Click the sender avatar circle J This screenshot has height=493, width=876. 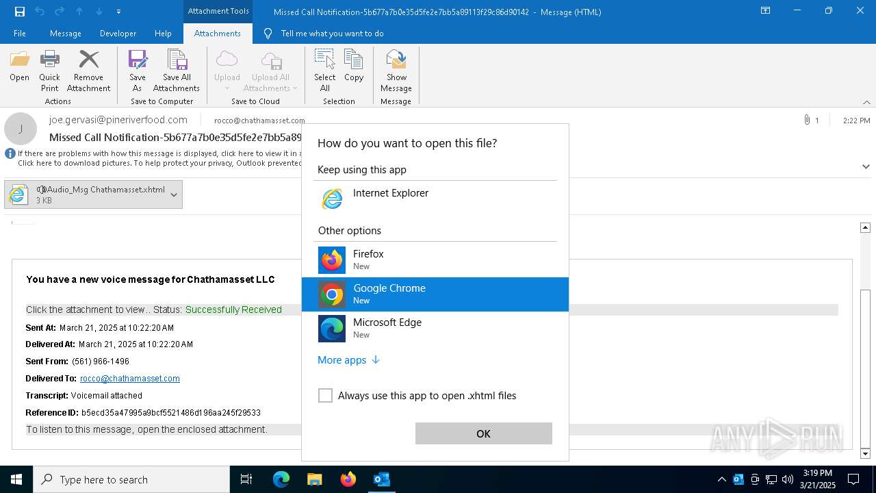21,129
